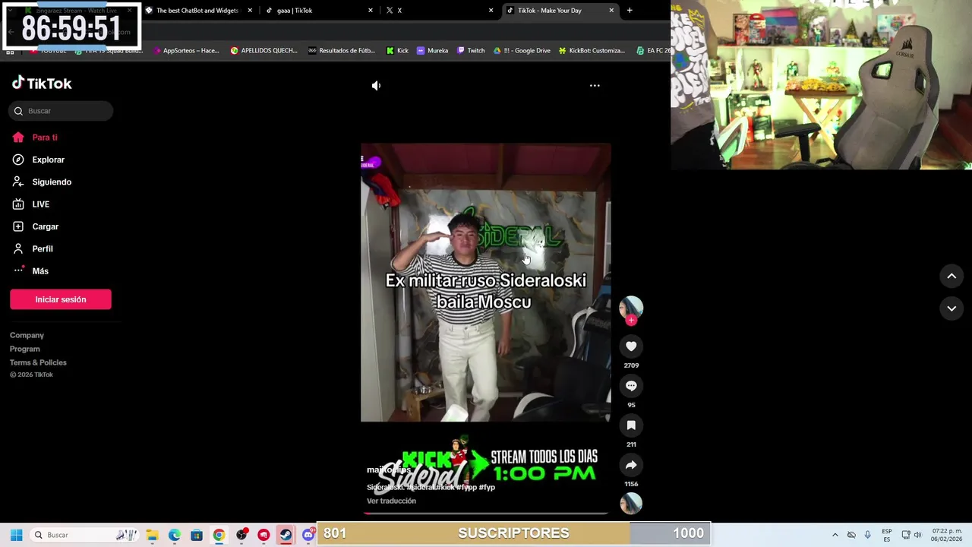Open the Resultados de Fútb... bookmark

pos(342,51)
